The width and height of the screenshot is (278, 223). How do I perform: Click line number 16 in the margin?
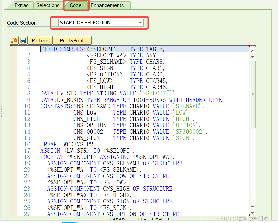27,144
